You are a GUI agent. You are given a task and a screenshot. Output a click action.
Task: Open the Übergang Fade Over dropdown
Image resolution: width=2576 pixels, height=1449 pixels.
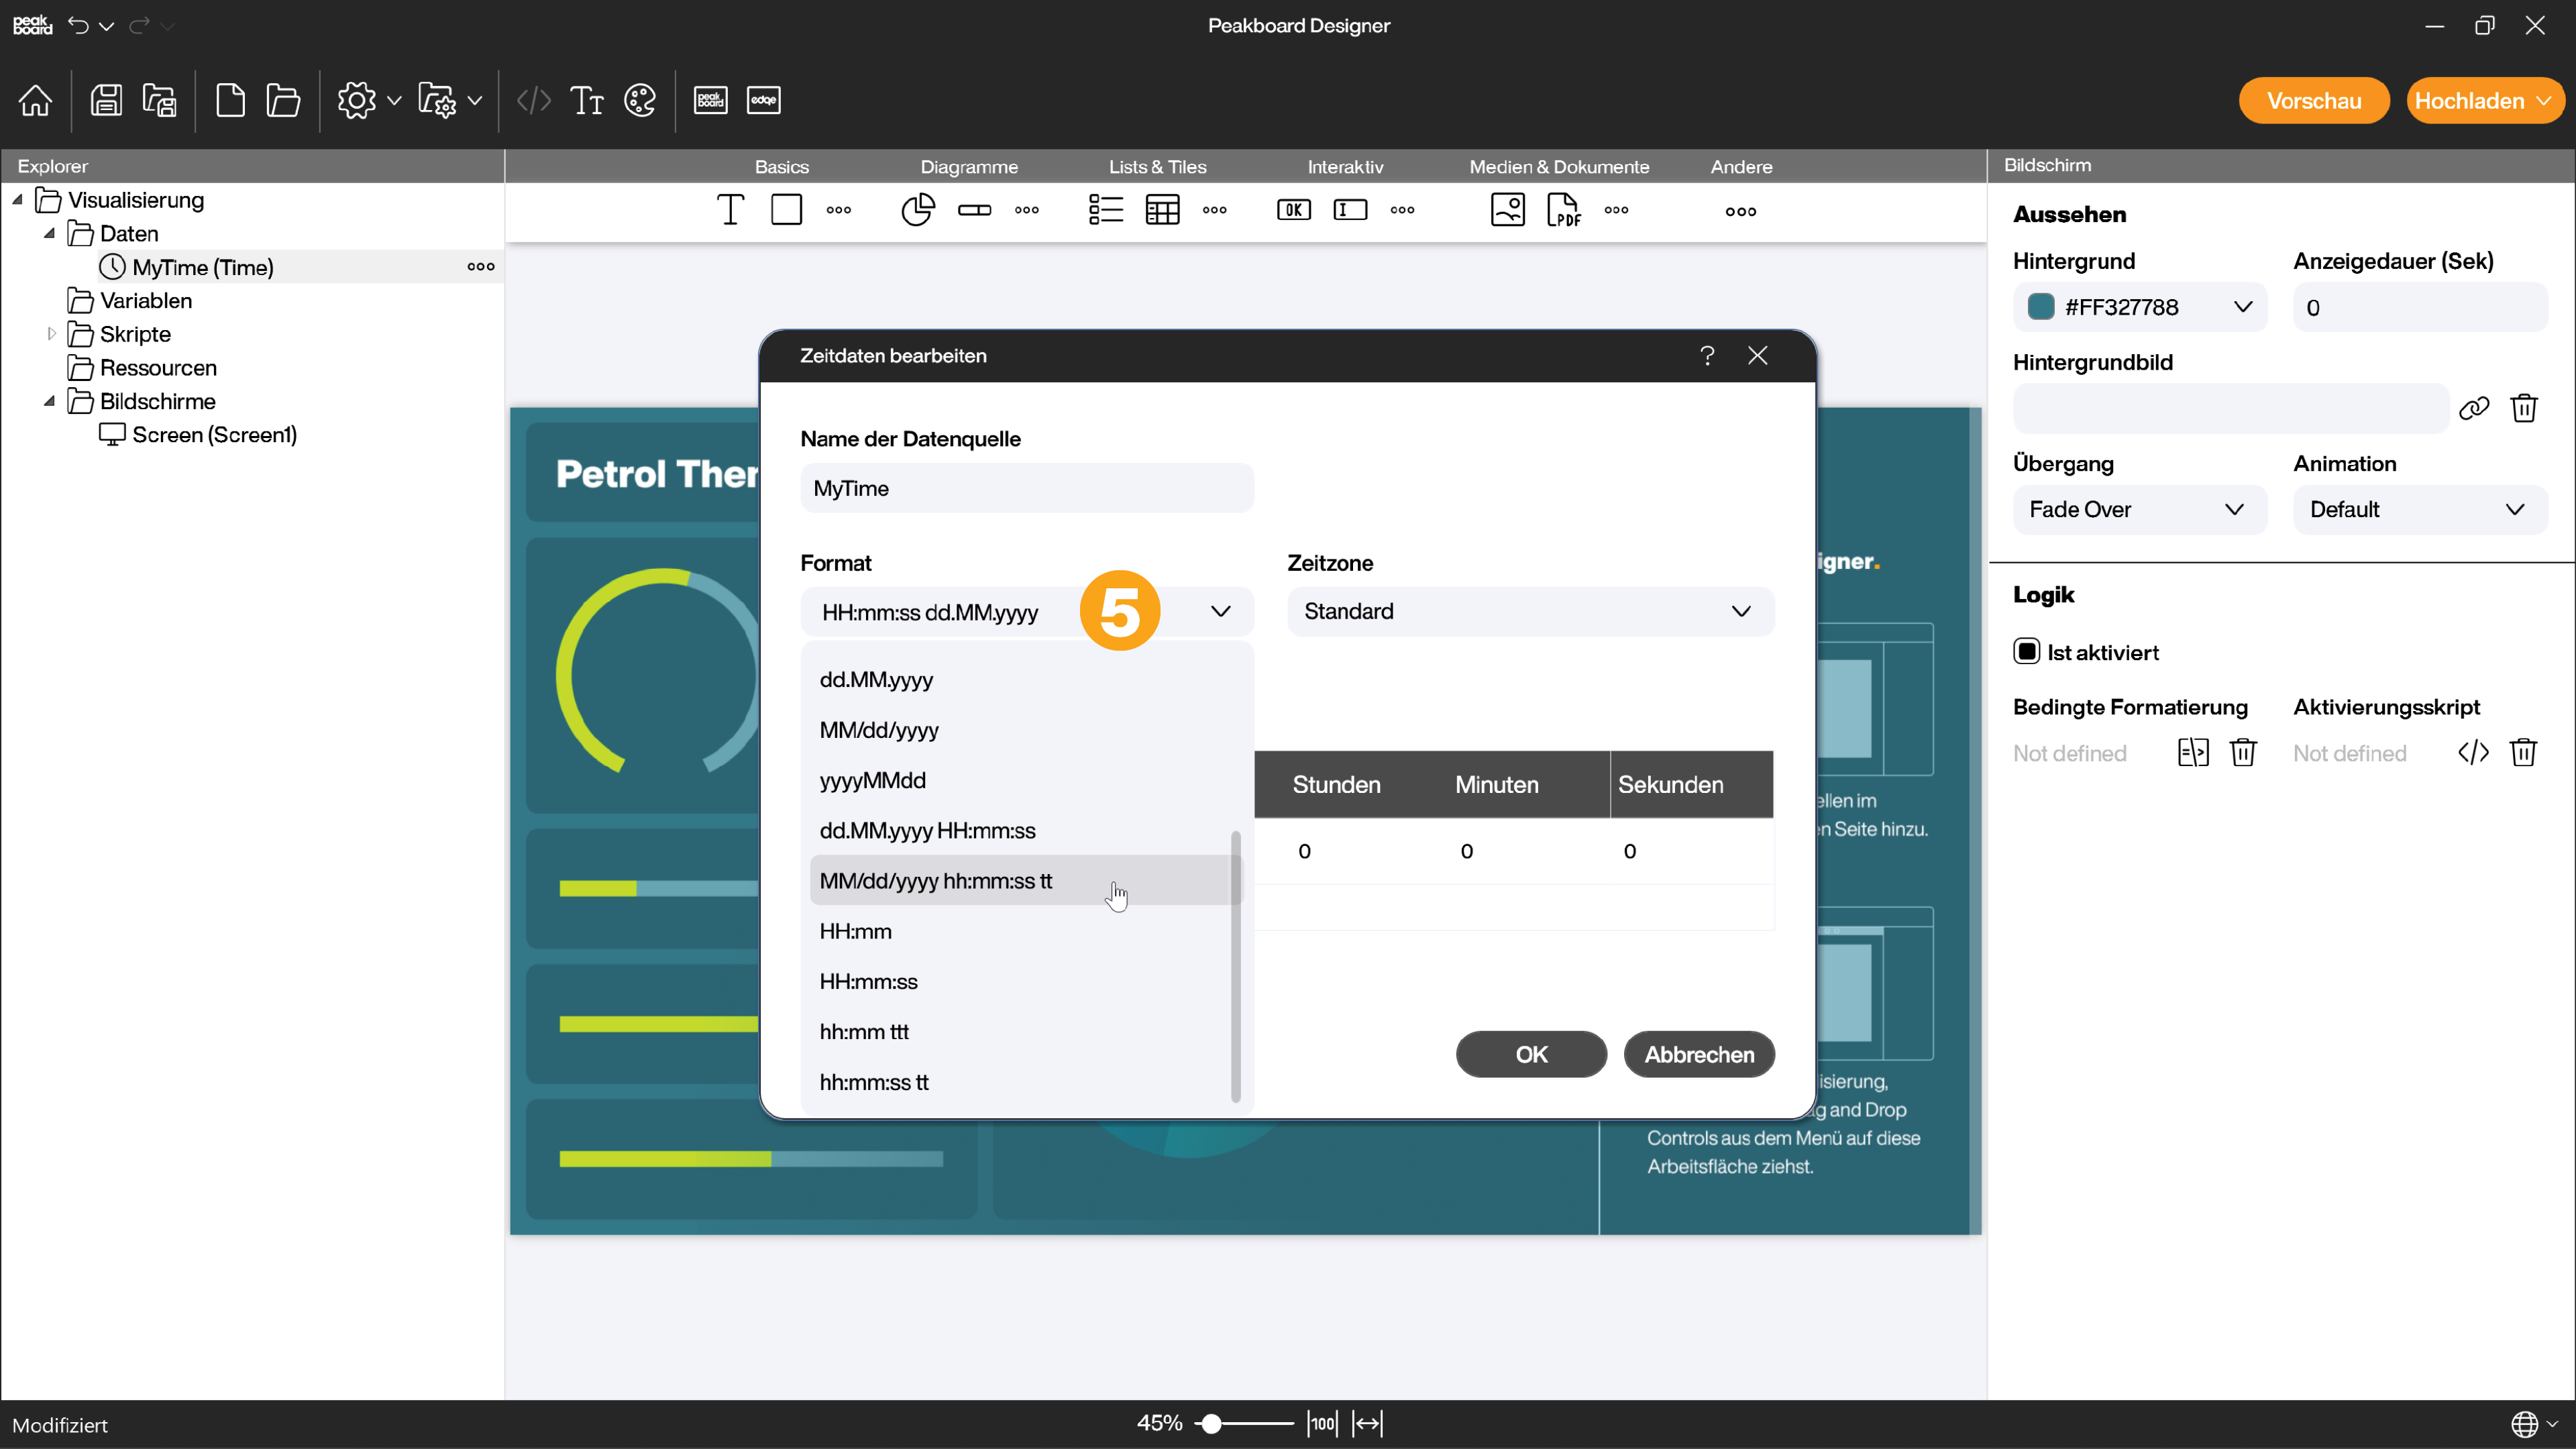(x=2140, y=510)
